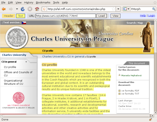The width and height of the screenshot is (157, 122).
Task: Click the Home icon in toolbar
Action: point(37,9)
